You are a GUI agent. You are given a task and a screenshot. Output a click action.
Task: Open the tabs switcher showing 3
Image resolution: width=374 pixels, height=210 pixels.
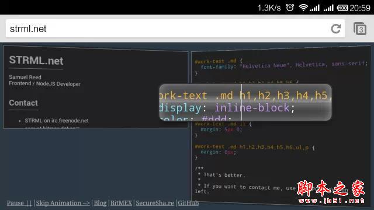point(360,29)
